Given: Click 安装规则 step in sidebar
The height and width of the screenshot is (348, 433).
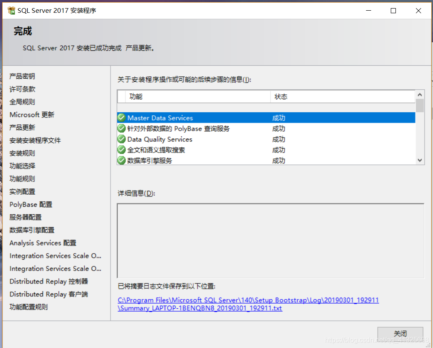Looking at the screenshot, I should point(22,153).
